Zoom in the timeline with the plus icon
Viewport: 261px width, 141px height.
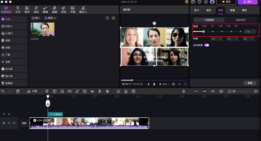coord(256,91)
